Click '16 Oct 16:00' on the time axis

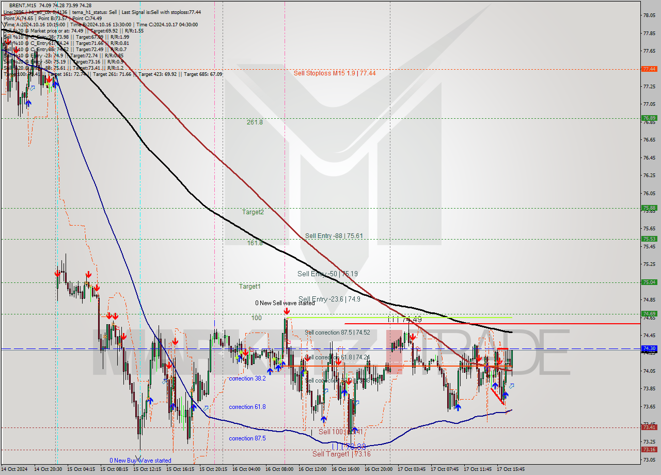click(346, 469)
